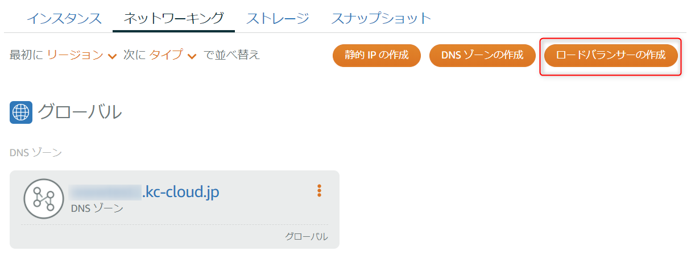Open the タイプ sort dropdown

pyautogui.click(x=173, y=55)
